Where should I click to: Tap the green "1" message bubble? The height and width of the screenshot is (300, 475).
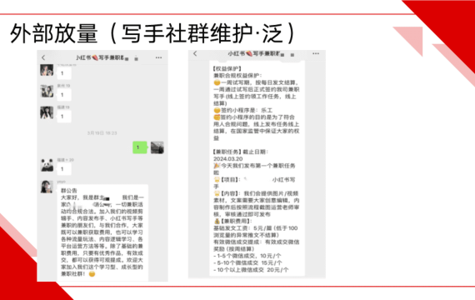(140, 147)
